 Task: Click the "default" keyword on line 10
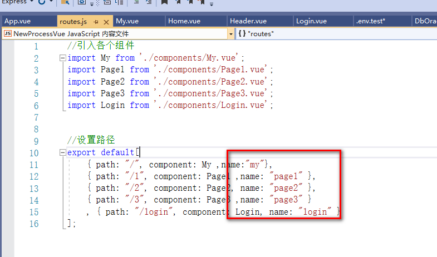tap(117, 152)
